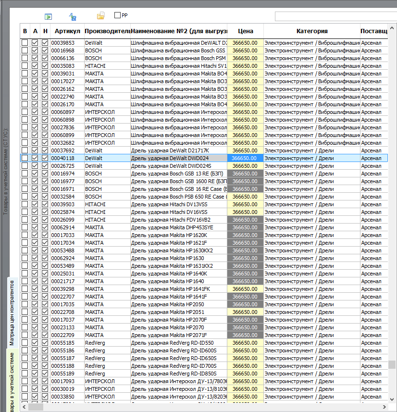397x412 pixels.
Task: Select article cell 00017093
Action: point(67,381)
